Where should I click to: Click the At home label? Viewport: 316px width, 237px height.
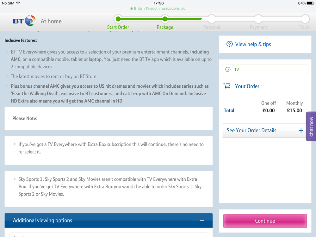click(51, 21)
